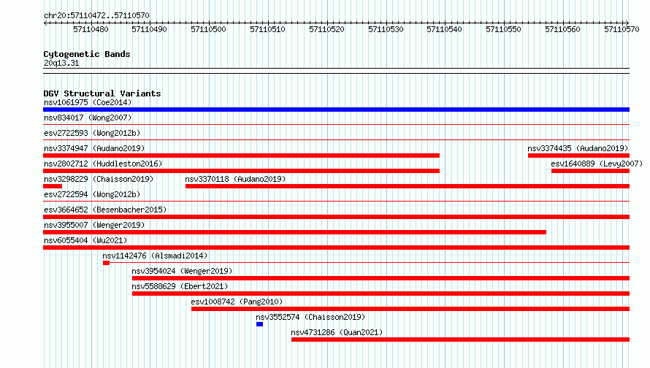650x368 pixels.
Task: Click the red nsv3955007 bar
Action: [295, 232]
